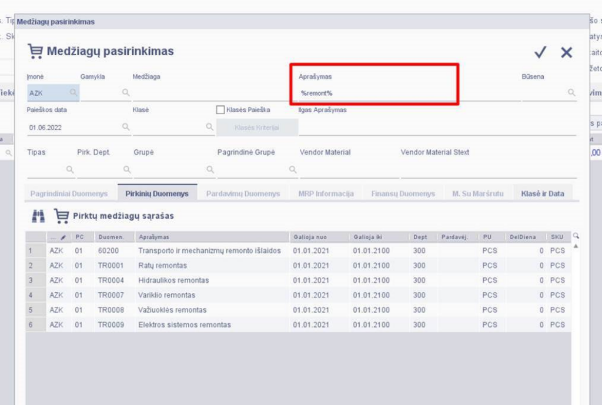The image size is (602, 405).
Task: Click the binoculars search icon
Action: 38,216
